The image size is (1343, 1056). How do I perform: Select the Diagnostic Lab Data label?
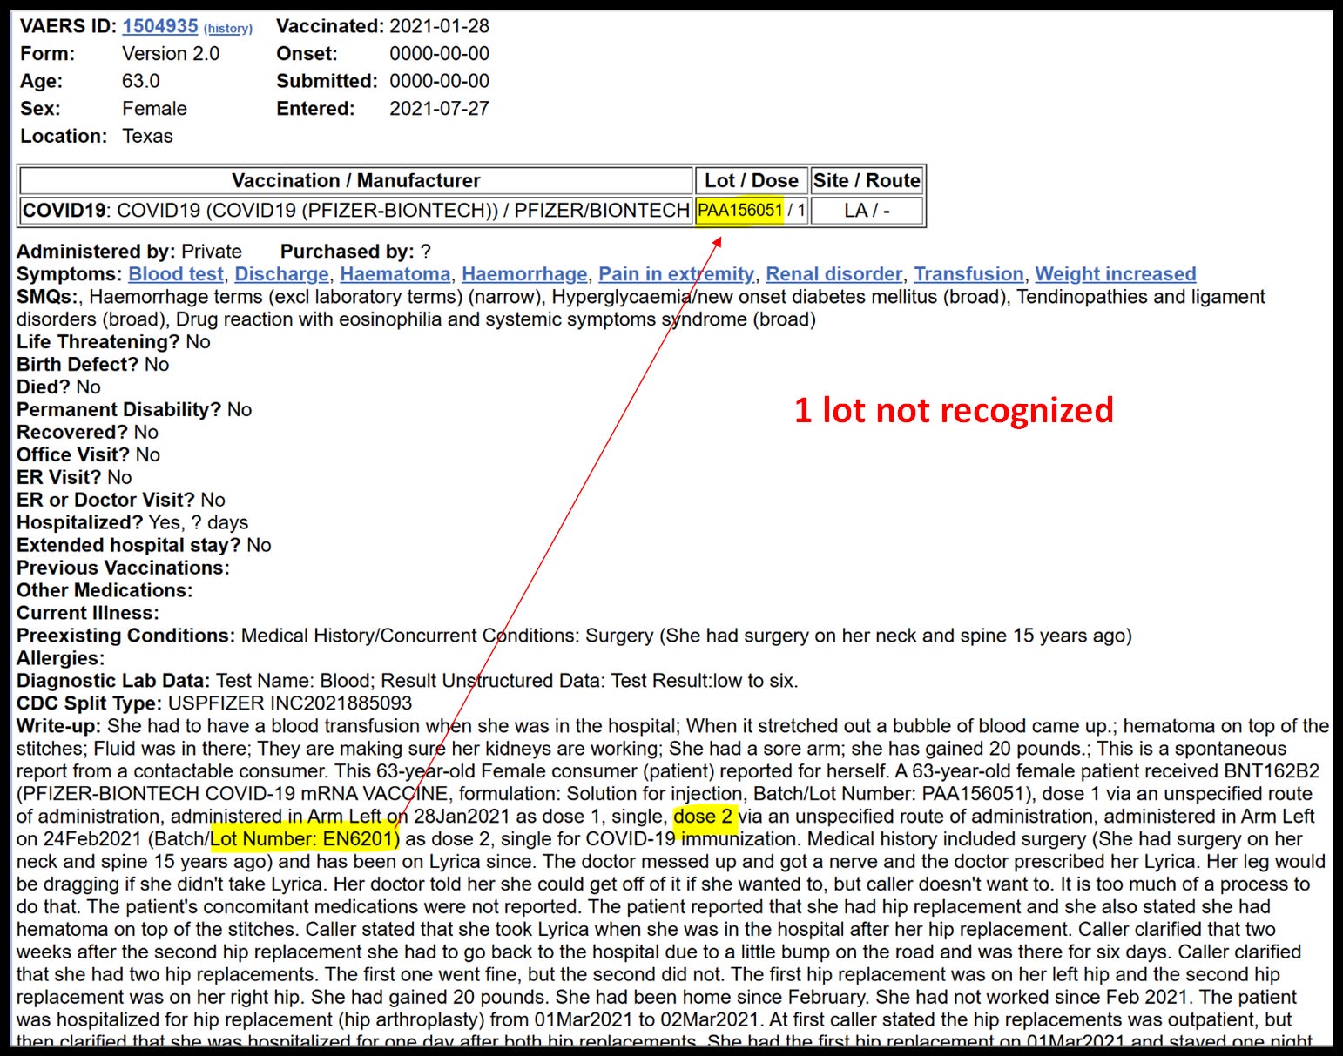[113, 682]
